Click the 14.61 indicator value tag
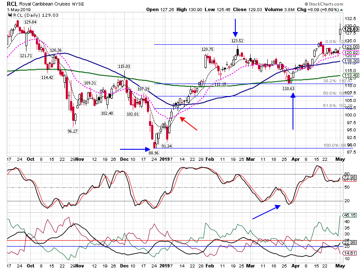The image size is (363, 270). pos(350,253)
